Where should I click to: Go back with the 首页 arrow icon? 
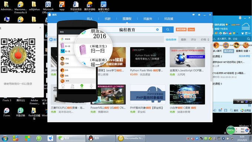coord(51,39)
